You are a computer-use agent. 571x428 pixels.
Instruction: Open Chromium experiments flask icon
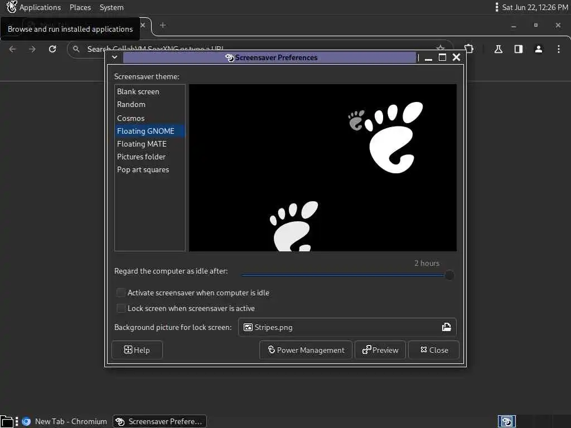[x=499, y=49]
